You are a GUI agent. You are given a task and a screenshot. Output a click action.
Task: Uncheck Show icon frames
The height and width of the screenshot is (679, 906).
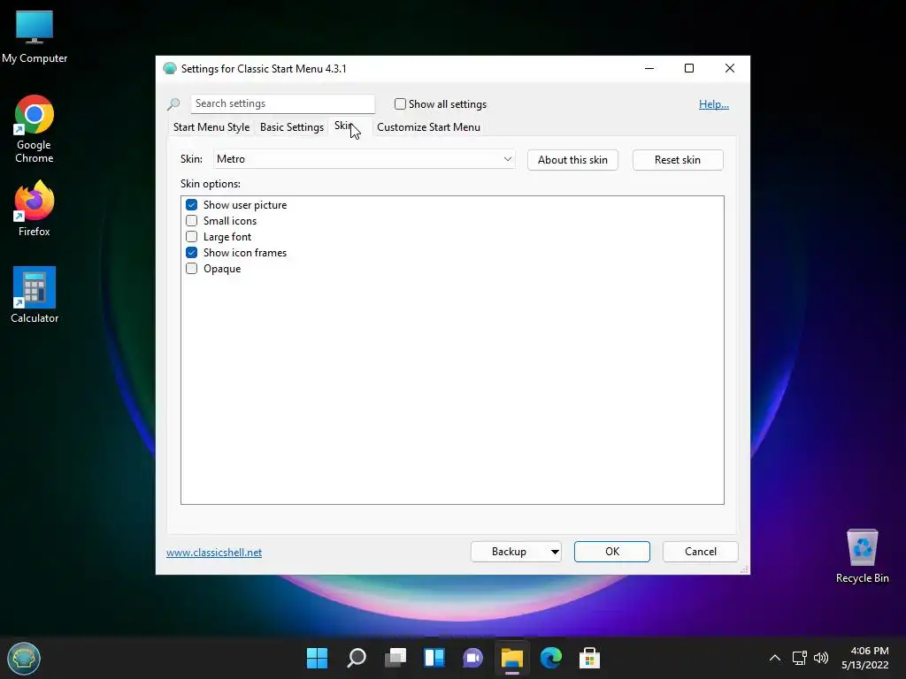click(191, 252)
